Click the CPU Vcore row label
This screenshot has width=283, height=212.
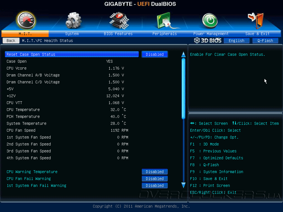coord(16,68)
